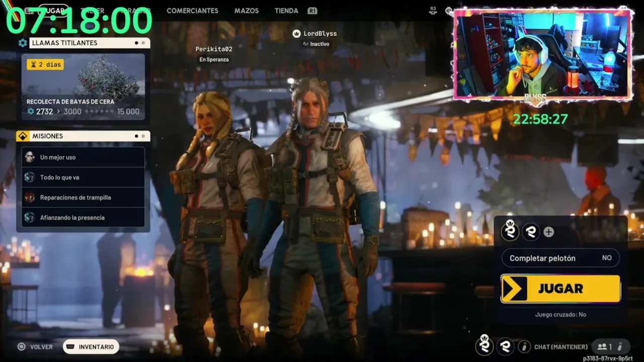Screen dimensions: 644x362
Task: Open party members count pill showing 1
Action: click(611, 346)
